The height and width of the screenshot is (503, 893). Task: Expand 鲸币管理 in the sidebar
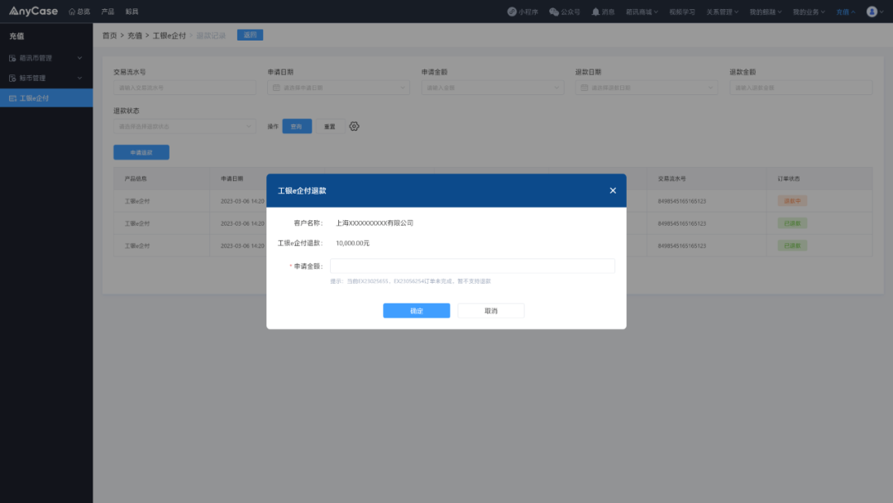click(46, 78)
